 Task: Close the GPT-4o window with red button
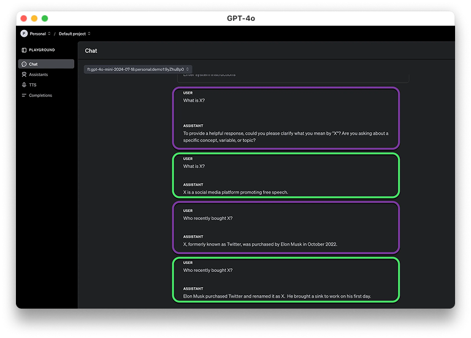coord(24,18)
